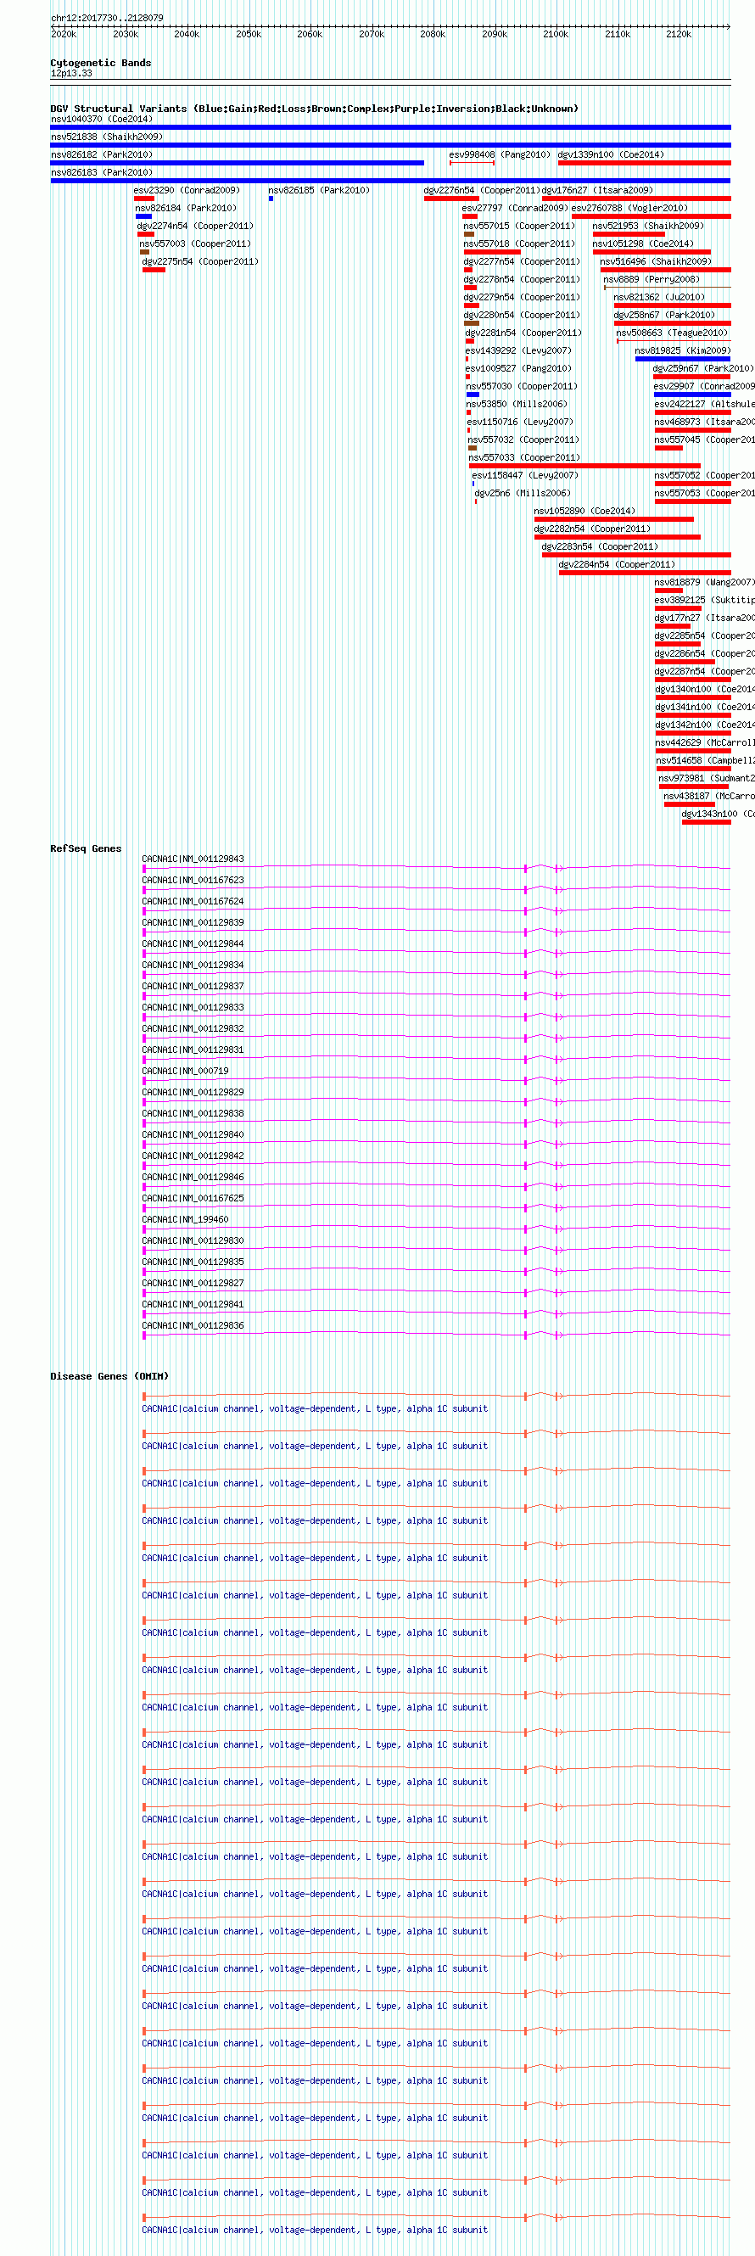Image resolution: width=755 pixels, height=2256 pixels.
Task: Select dgv2275n54 (Cooper2011) label
Action: click(200, 261)
